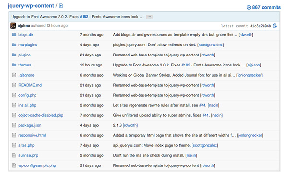Click ajpiano's avatar thumbnail

point(13,26)
